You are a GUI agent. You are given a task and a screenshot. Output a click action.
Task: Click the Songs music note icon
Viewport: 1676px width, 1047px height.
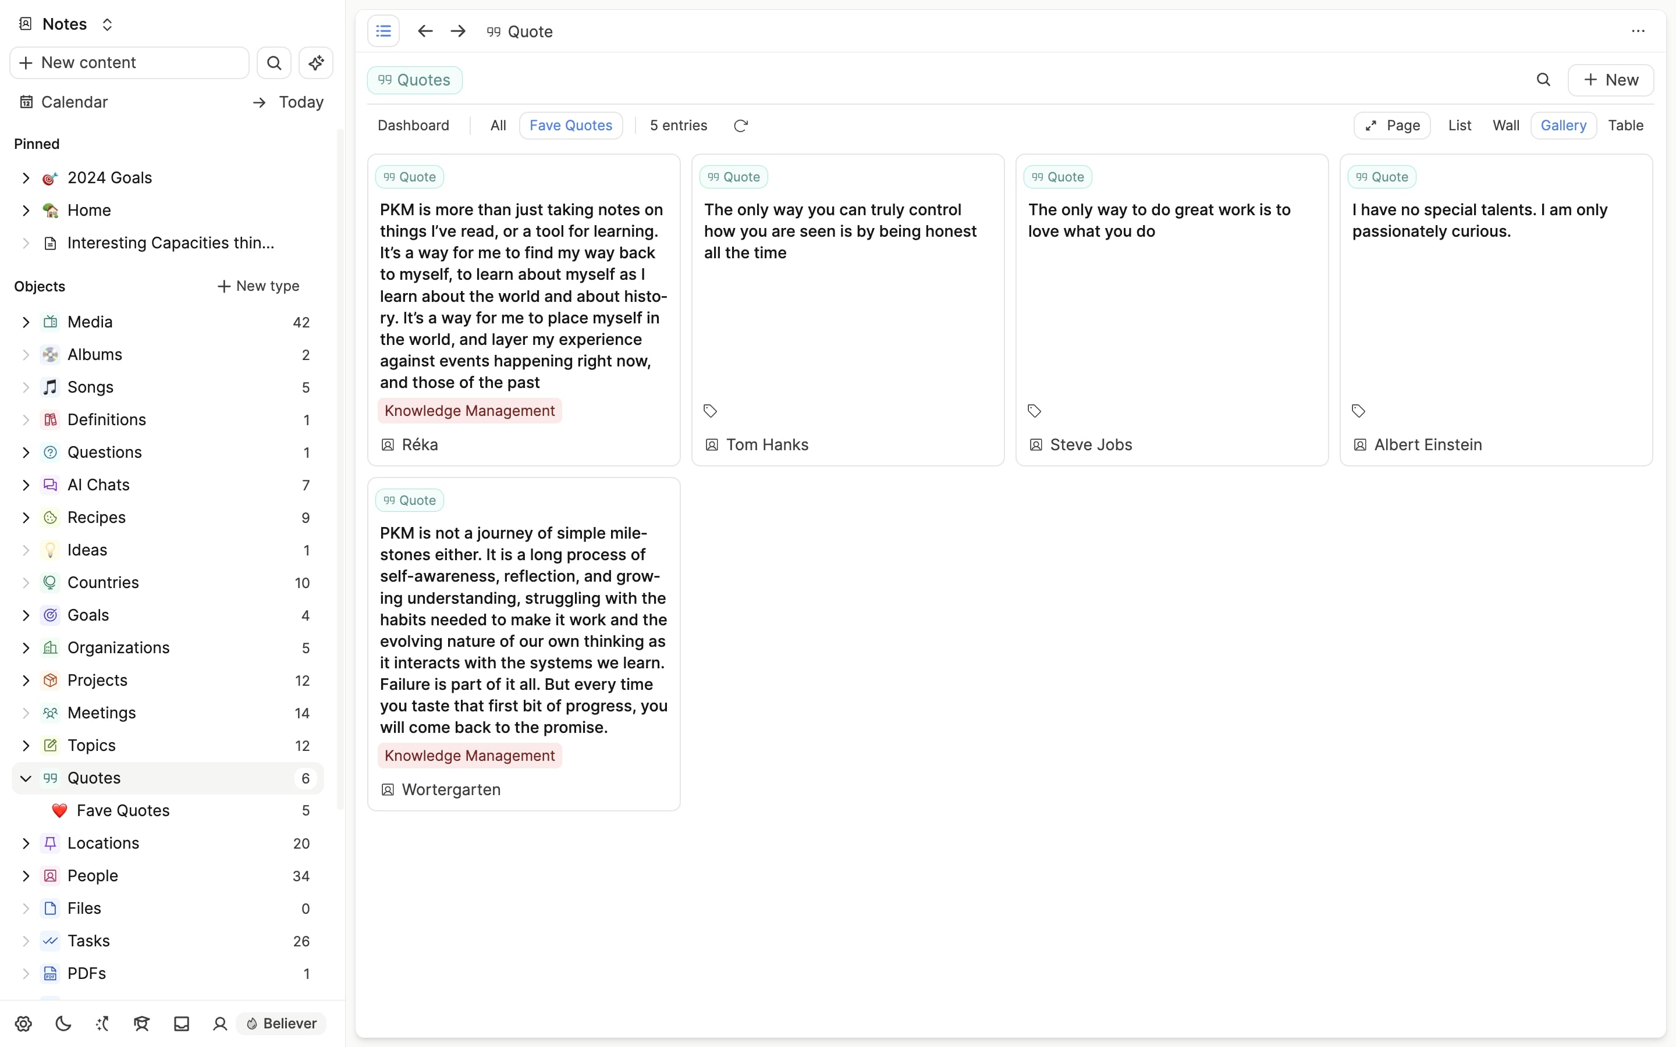point(51,387)
